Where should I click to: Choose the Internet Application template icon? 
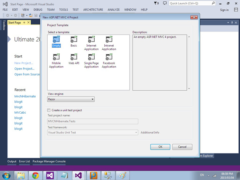point(92,39)
